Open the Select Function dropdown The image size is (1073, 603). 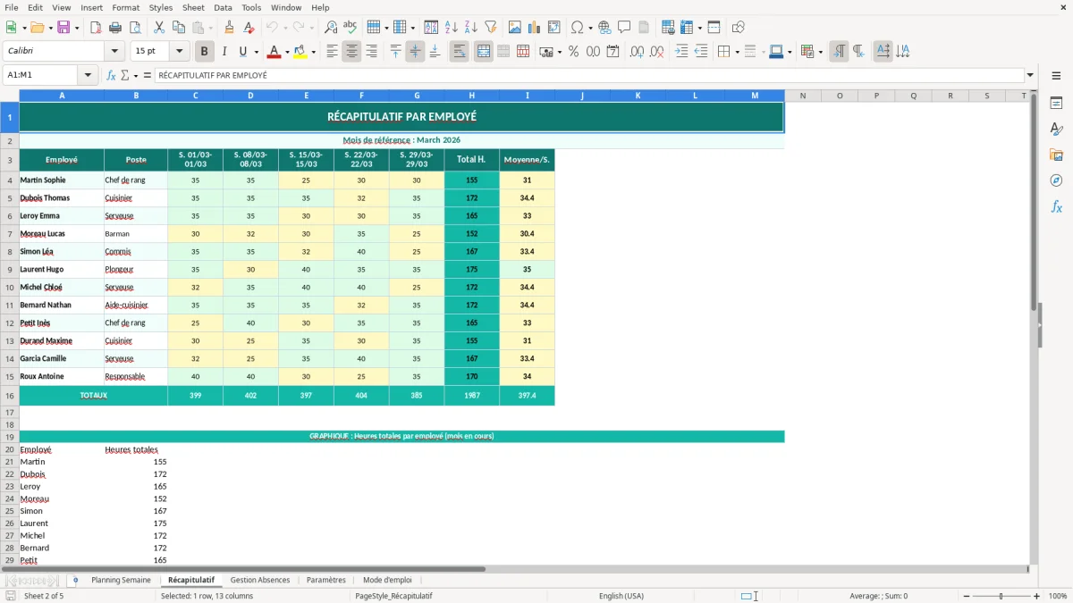coord(135,75)
